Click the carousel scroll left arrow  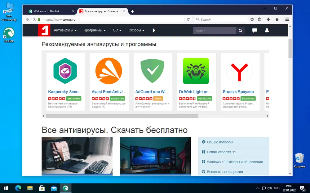44,116
